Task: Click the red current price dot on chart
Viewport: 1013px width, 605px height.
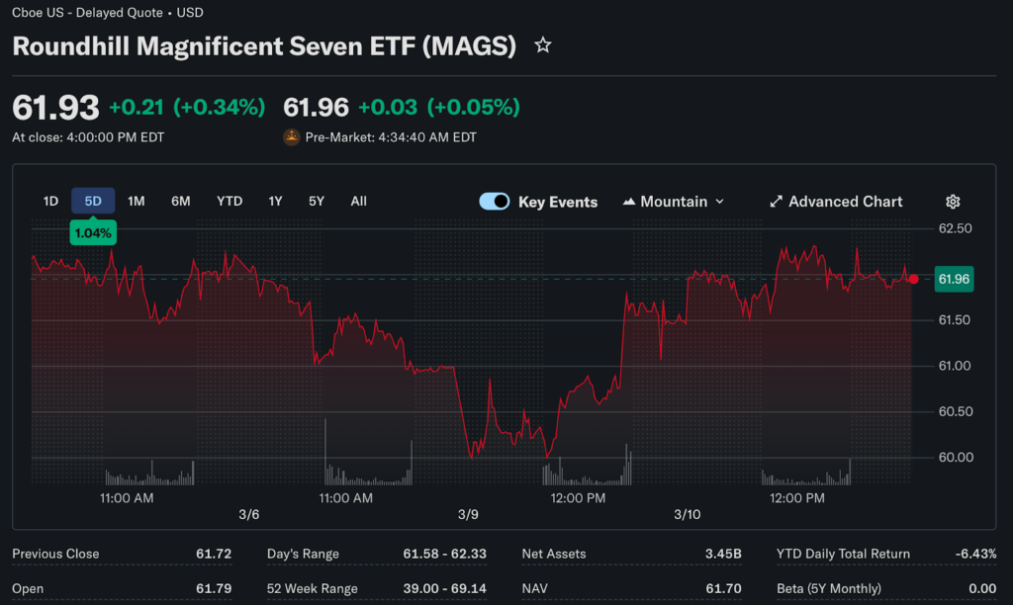Action: [x=913, y=280]
